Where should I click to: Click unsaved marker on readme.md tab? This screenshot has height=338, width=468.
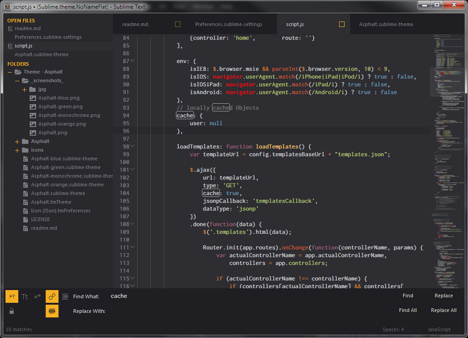pyautogui.click(x=178, y=24)
